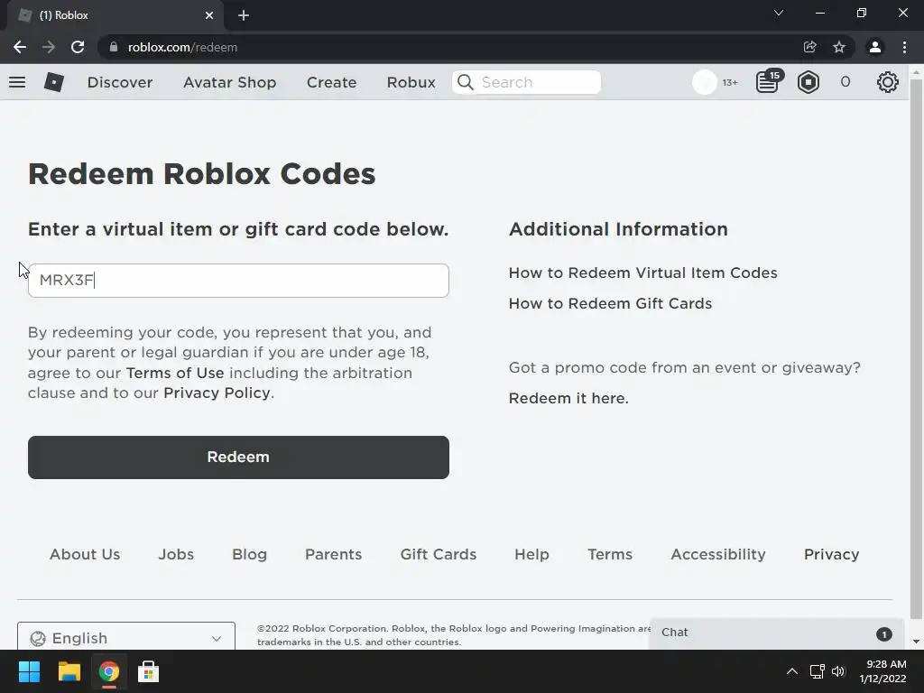Open Avatar Shop in navigation bar

coord(230,82)
